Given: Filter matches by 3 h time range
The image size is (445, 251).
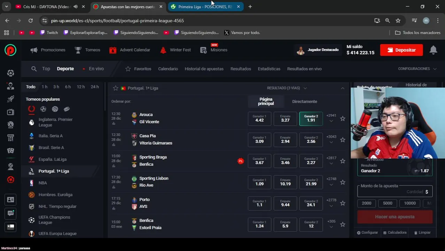Looking at the screenshot, I should [x=56, y=87].
